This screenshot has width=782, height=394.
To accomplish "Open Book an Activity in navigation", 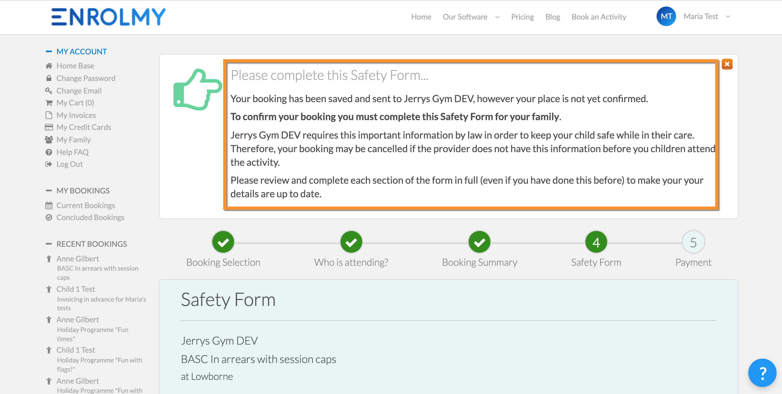I will tap(599, 17).
